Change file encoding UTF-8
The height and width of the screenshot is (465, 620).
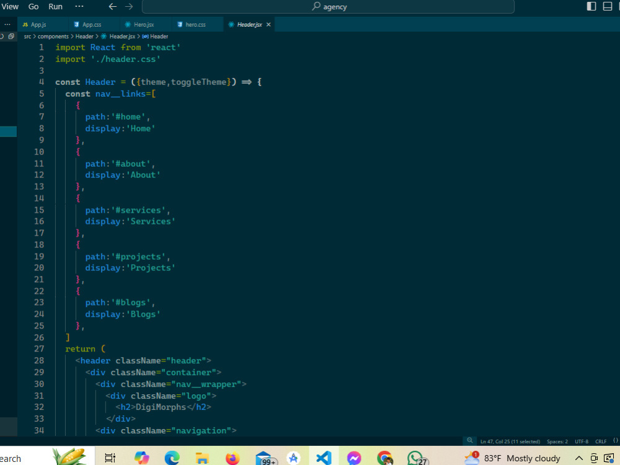[x=582, y=441]
